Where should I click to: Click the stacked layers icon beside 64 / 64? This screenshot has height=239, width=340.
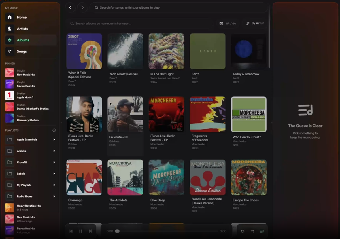[221, 24]
